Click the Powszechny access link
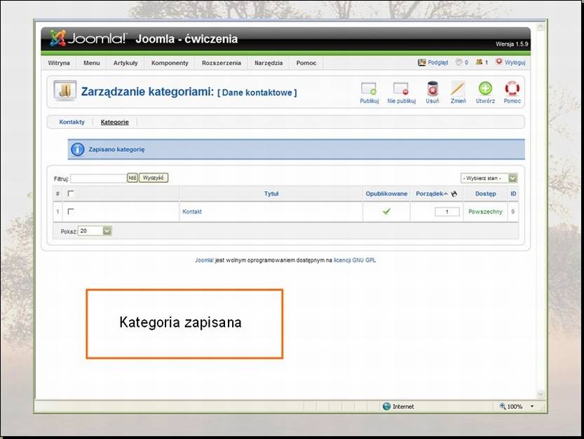This screenshot has width=584, height=439. tap(485, 211)
